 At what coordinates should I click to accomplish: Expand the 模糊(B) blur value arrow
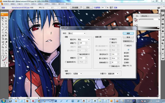[x=86, y=58]
